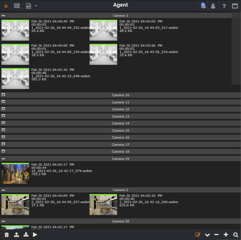Open the server menu icon
This screenshot has height=240, width=241.
tap(17, 6)
